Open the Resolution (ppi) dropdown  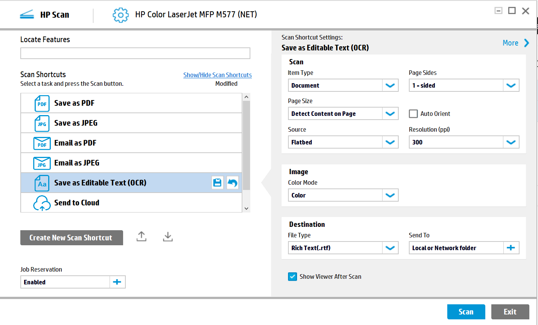click(511, 142)
